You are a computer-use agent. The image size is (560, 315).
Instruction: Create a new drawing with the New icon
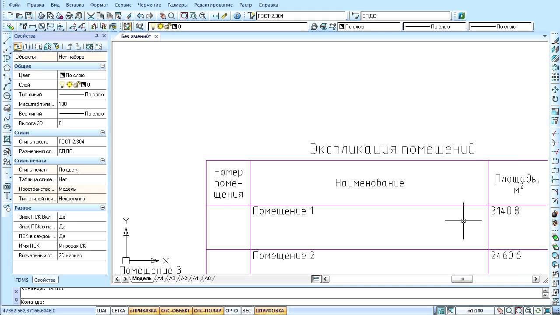[11, 16]
